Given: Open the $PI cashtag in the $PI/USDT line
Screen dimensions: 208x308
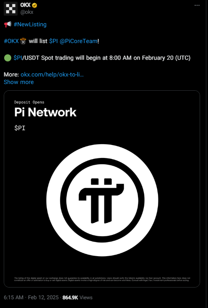Looking at the screenshot, I should coord(18,58).
